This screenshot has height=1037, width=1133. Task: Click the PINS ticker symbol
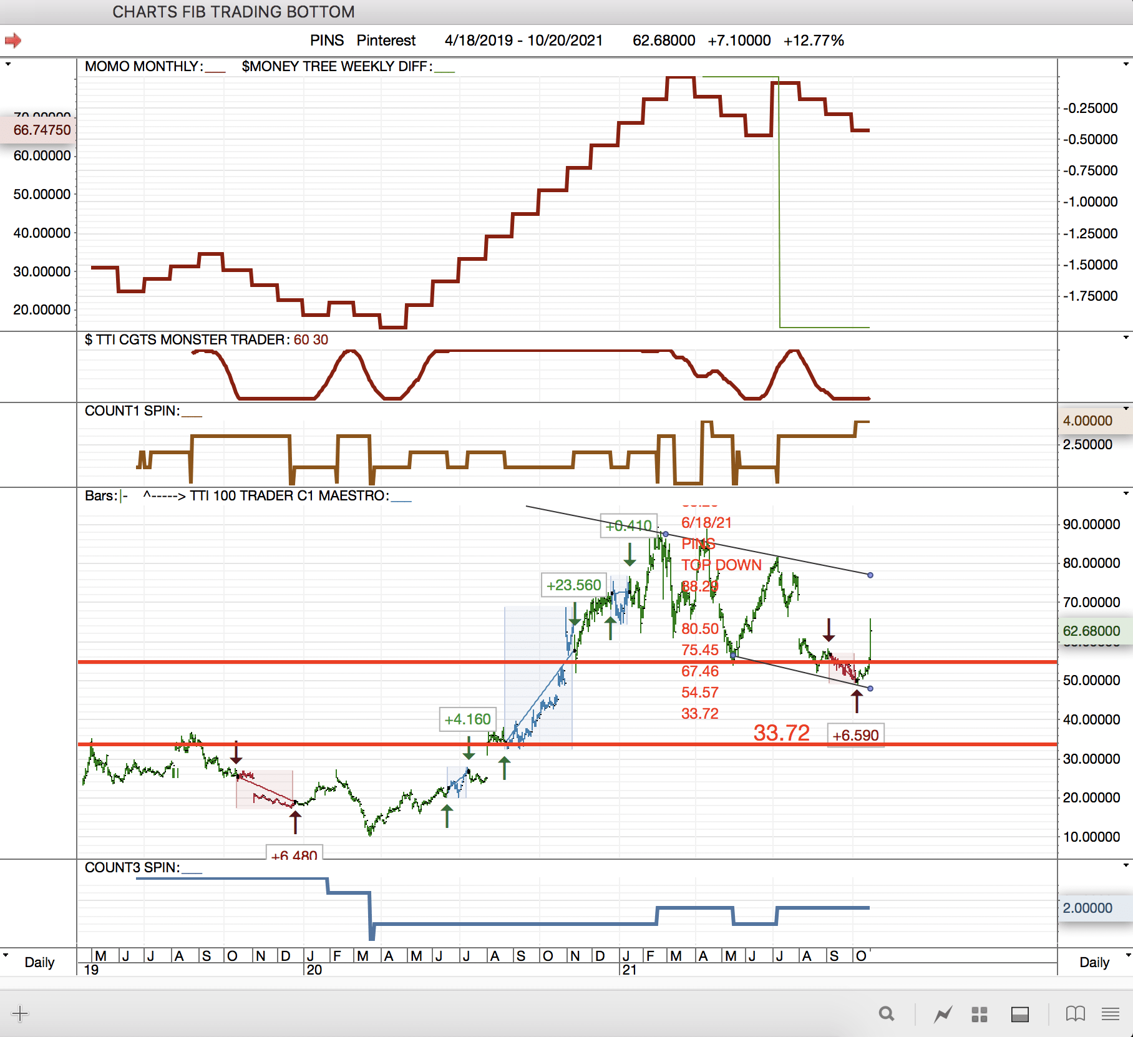[327, 41]
